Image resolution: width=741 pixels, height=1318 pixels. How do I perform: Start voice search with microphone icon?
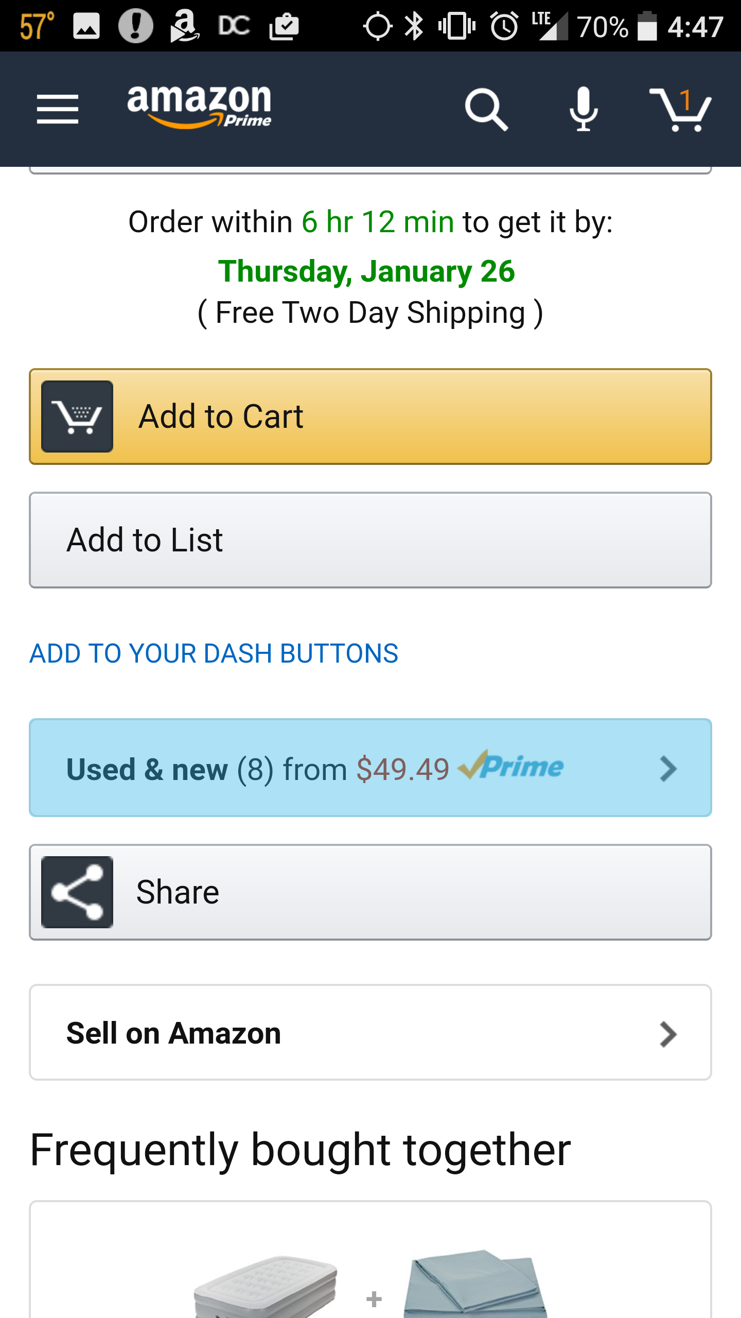(x=584, y=109)
